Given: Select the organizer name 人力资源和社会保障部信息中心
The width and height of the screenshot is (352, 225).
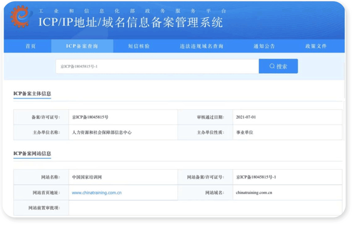Looking at the screenshot, I should [102, 132].
